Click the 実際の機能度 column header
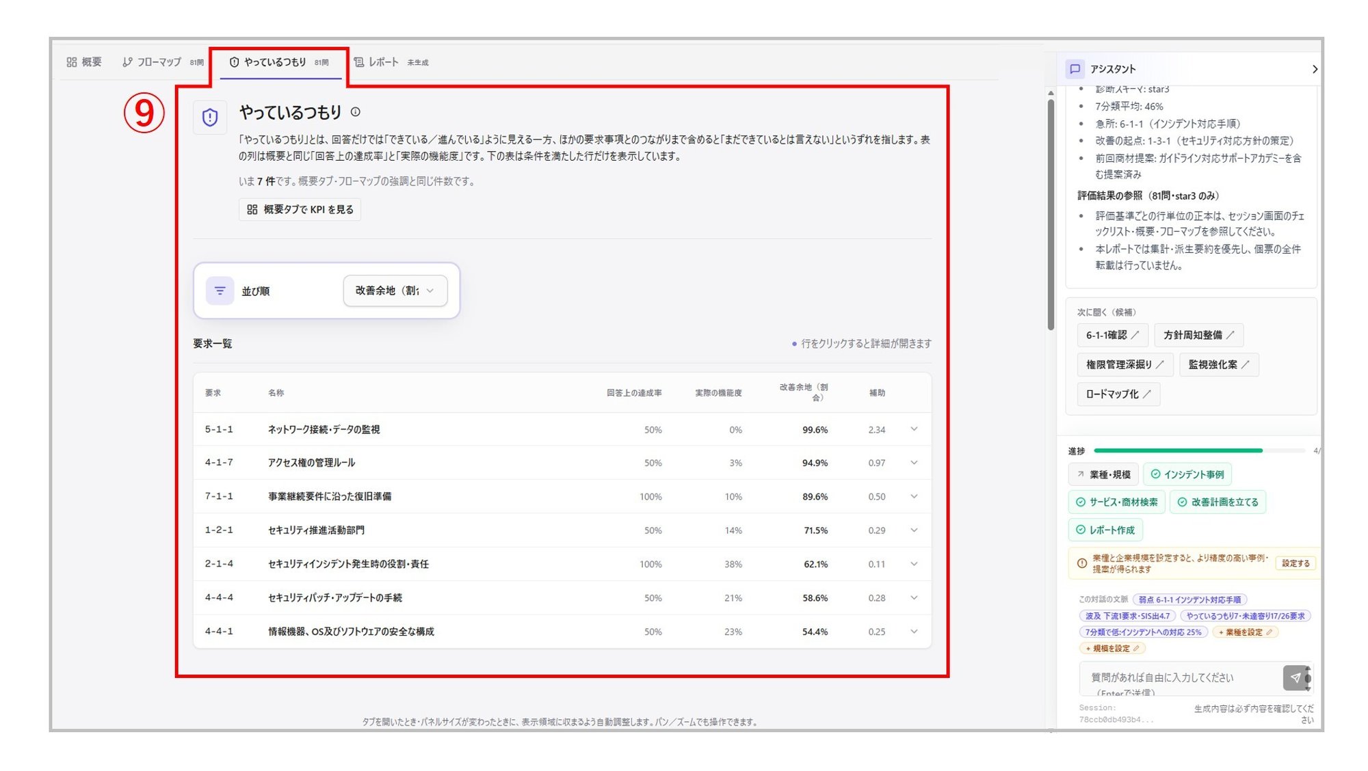 [x=718, y=393]
